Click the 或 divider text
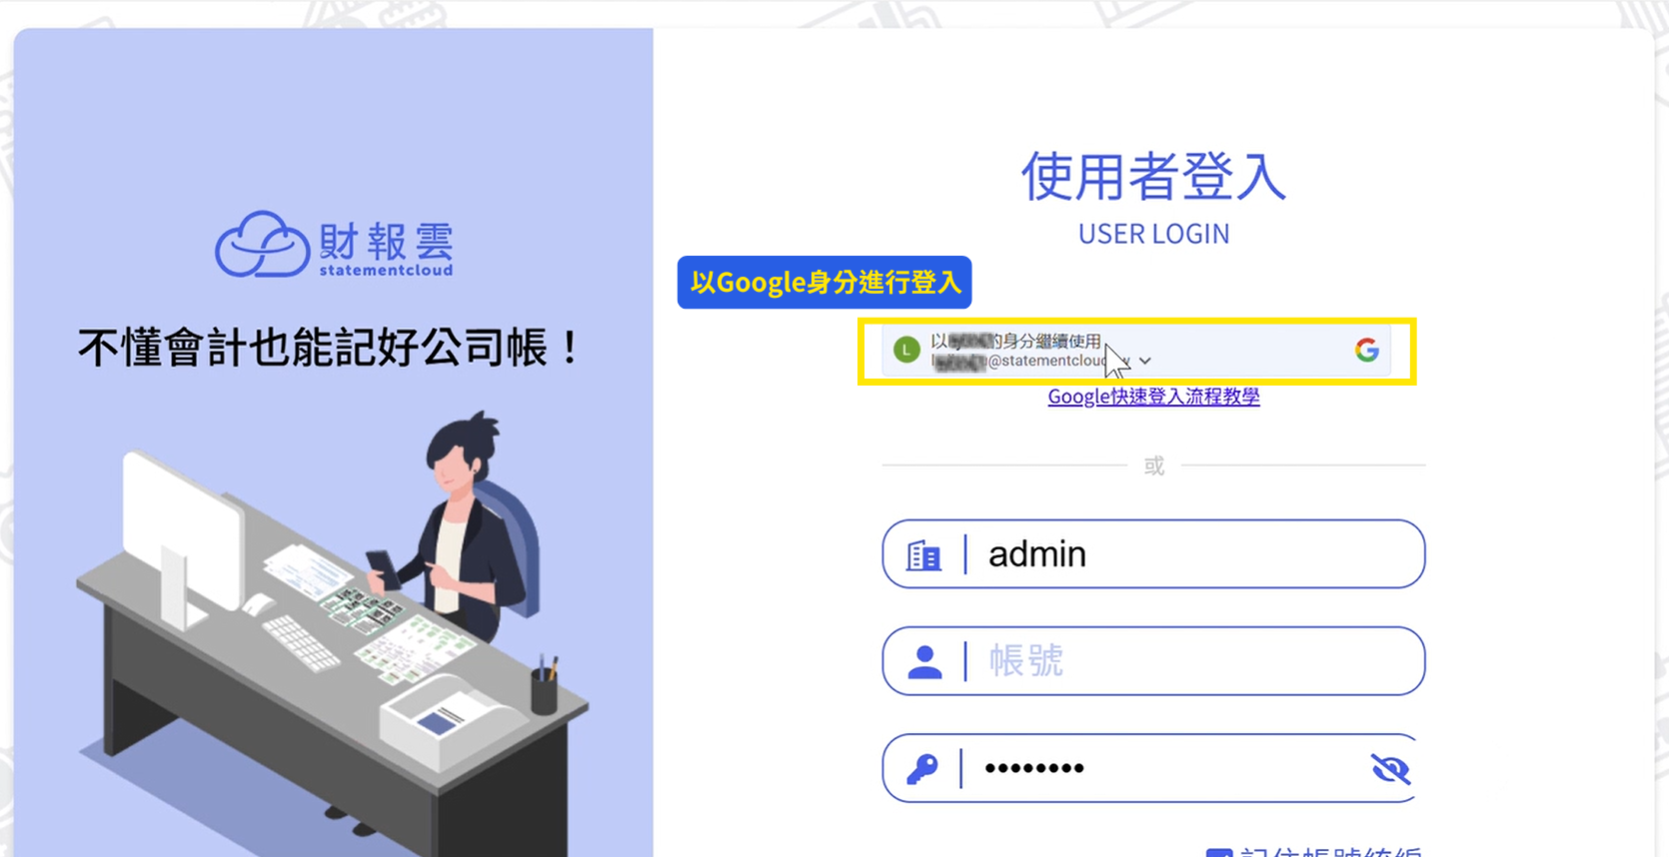1669x857 pixels. pos(1154,465)
